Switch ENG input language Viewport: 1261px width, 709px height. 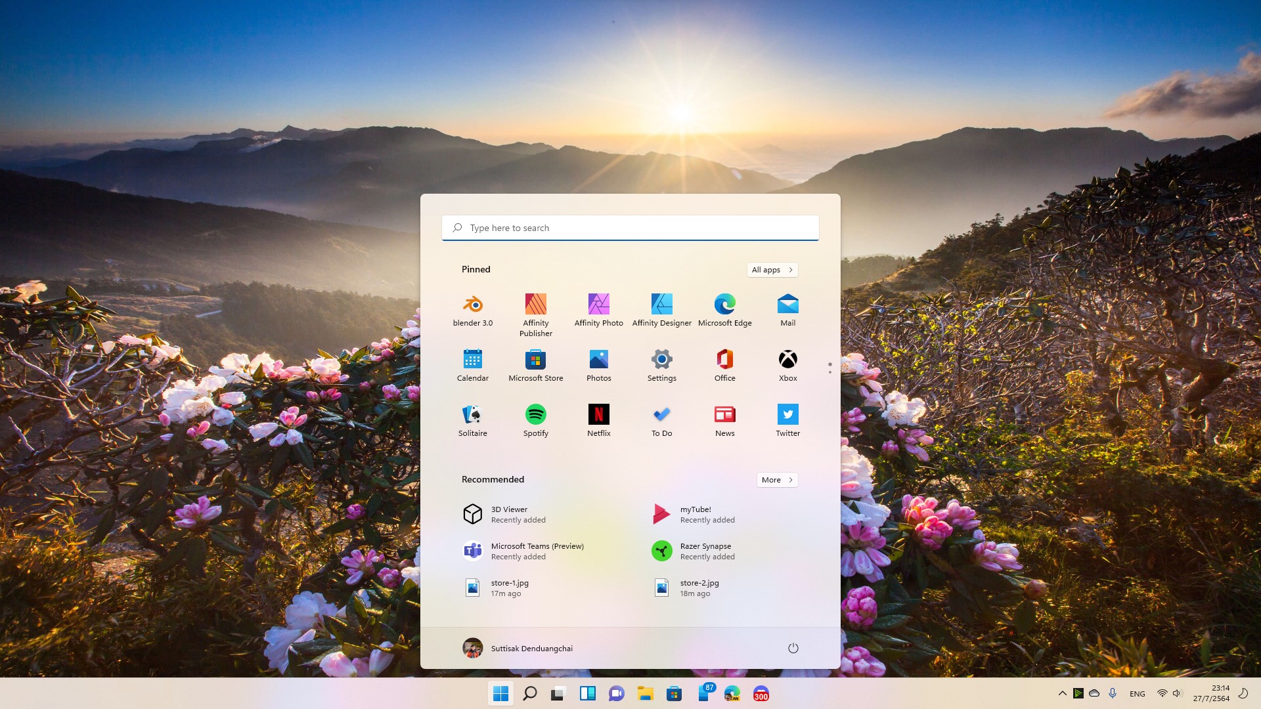click(x=1138, y=694)
